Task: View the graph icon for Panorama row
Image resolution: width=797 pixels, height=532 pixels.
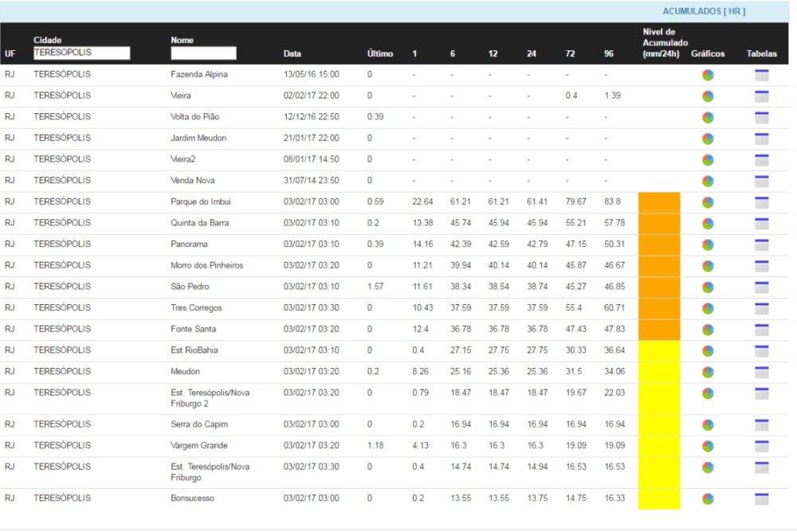Action: tap(708, 244)
